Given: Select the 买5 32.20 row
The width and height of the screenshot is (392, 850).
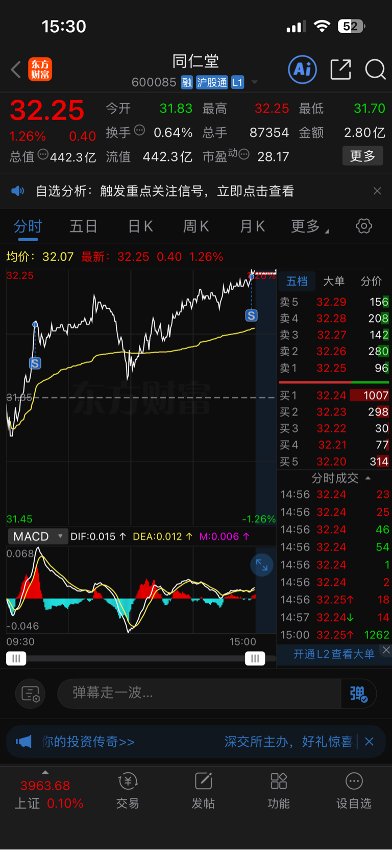Looking at the screenshot, I should point(334,462).
